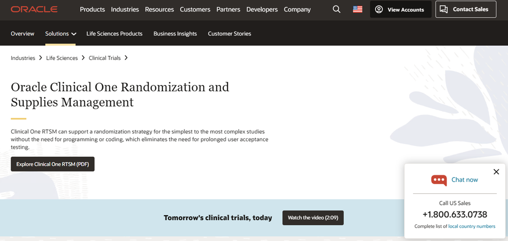Click the chevron after Clinical Trials breadcrumb
This screenshot has height=241, width=508.
point(126,58)
